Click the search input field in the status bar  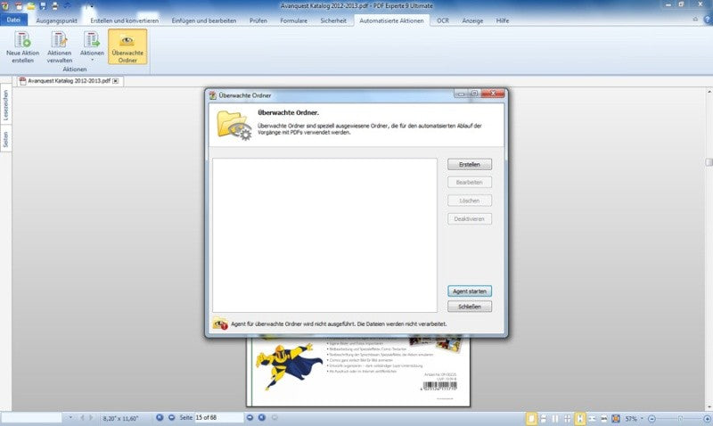coord(32,417)
